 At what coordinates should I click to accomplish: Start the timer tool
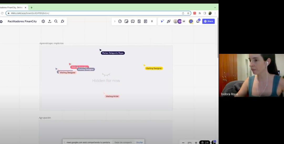coord(120,21)
